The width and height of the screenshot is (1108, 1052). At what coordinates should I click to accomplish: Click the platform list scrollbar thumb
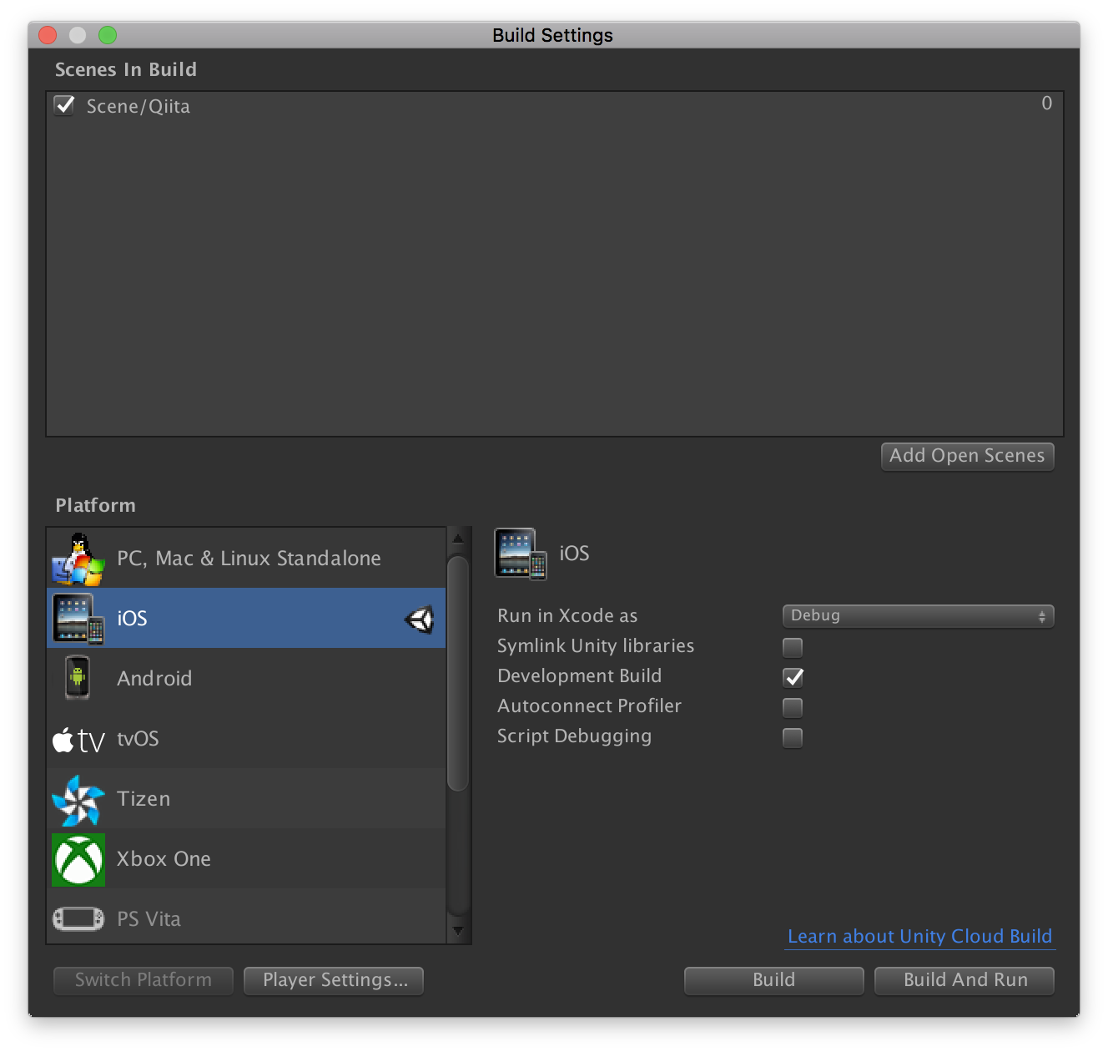[x=458, y=673]
